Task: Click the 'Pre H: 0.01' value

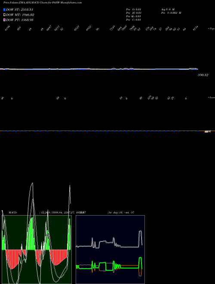Action: (134, 13)
